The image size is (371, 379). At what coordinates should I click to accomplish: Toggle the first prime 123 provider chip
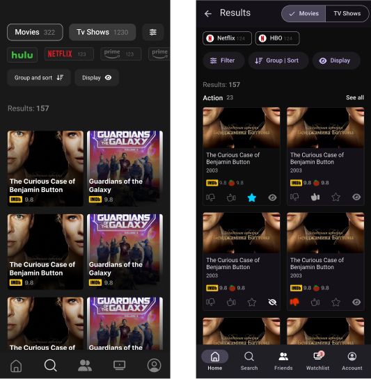[121, 54]
